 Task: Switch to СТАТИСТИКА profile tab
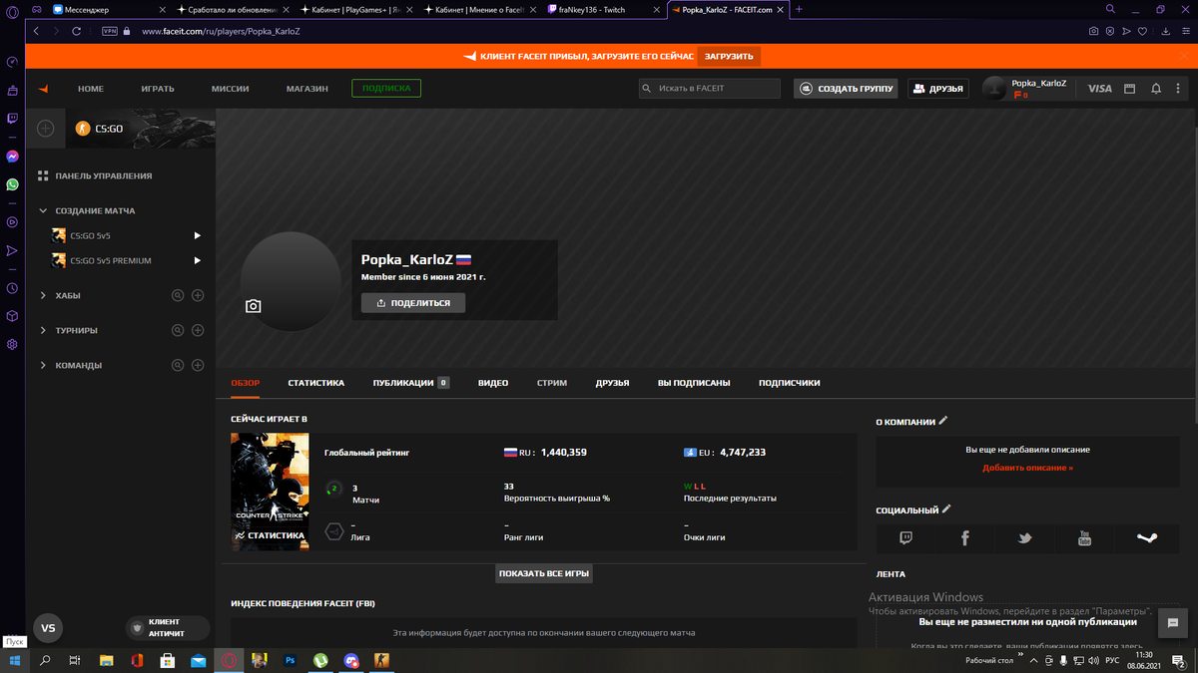pos(316,383)
